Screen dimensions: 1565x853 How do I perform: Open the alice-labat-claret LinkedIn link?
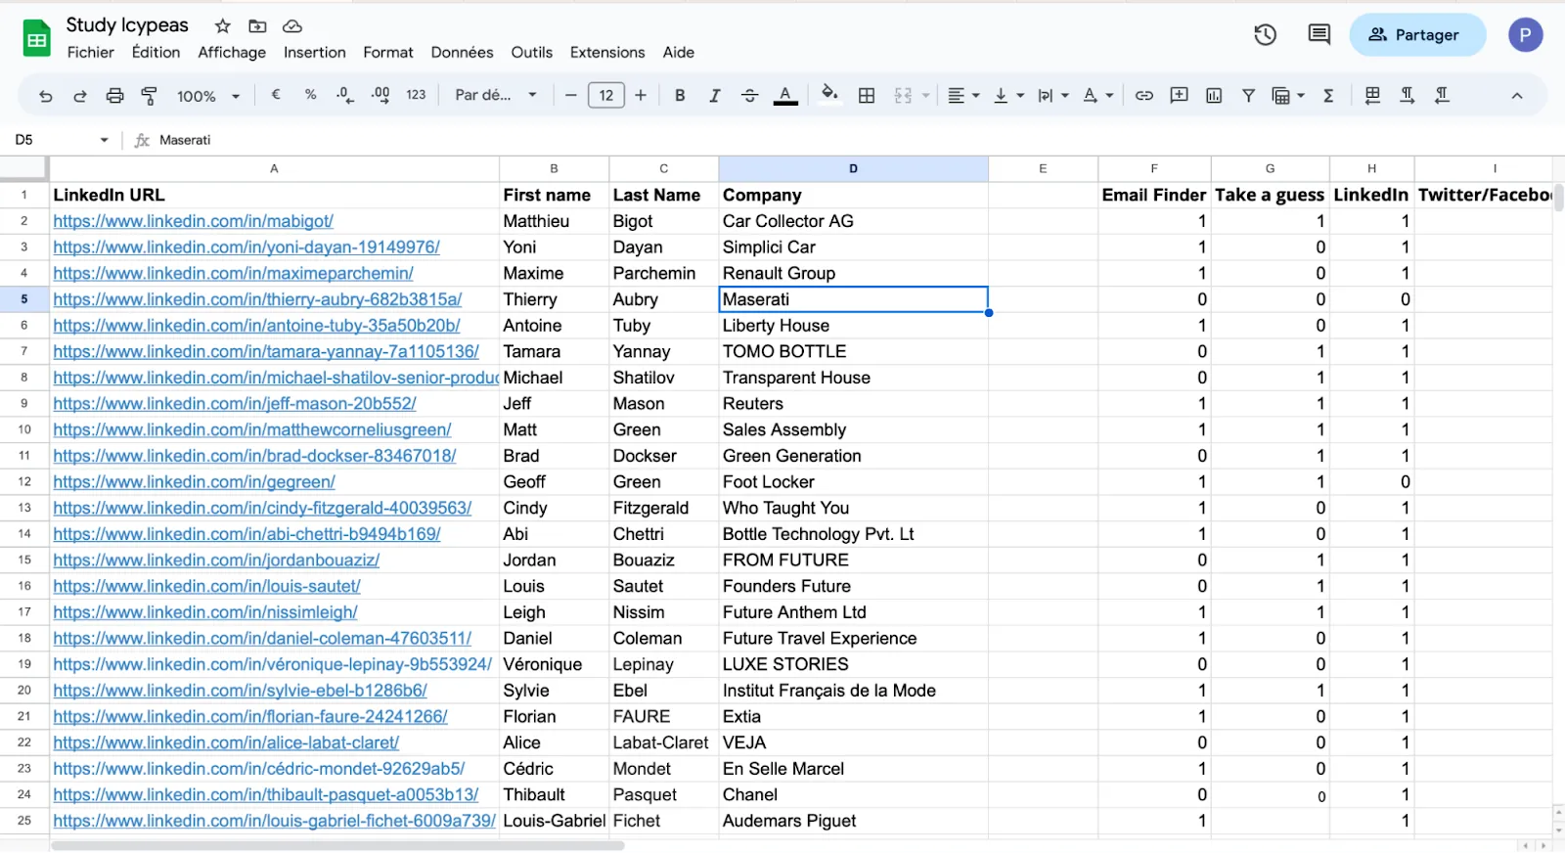pos(226,743)
